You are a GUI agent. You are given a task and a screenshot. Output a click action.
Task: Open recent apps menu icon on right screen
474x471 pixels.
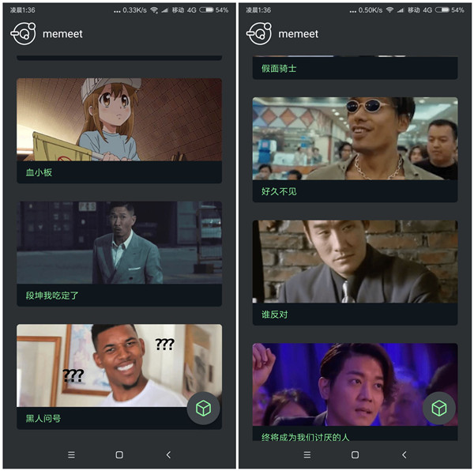pos(307,454)
